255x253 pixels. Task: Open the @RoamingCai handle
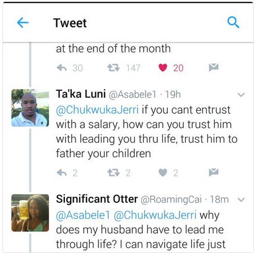(x=171, y=199)
